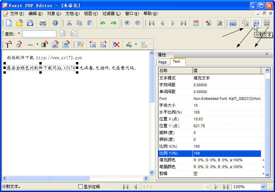Click the insert image picture icon
Screen dimensions: 275x192
66,45
